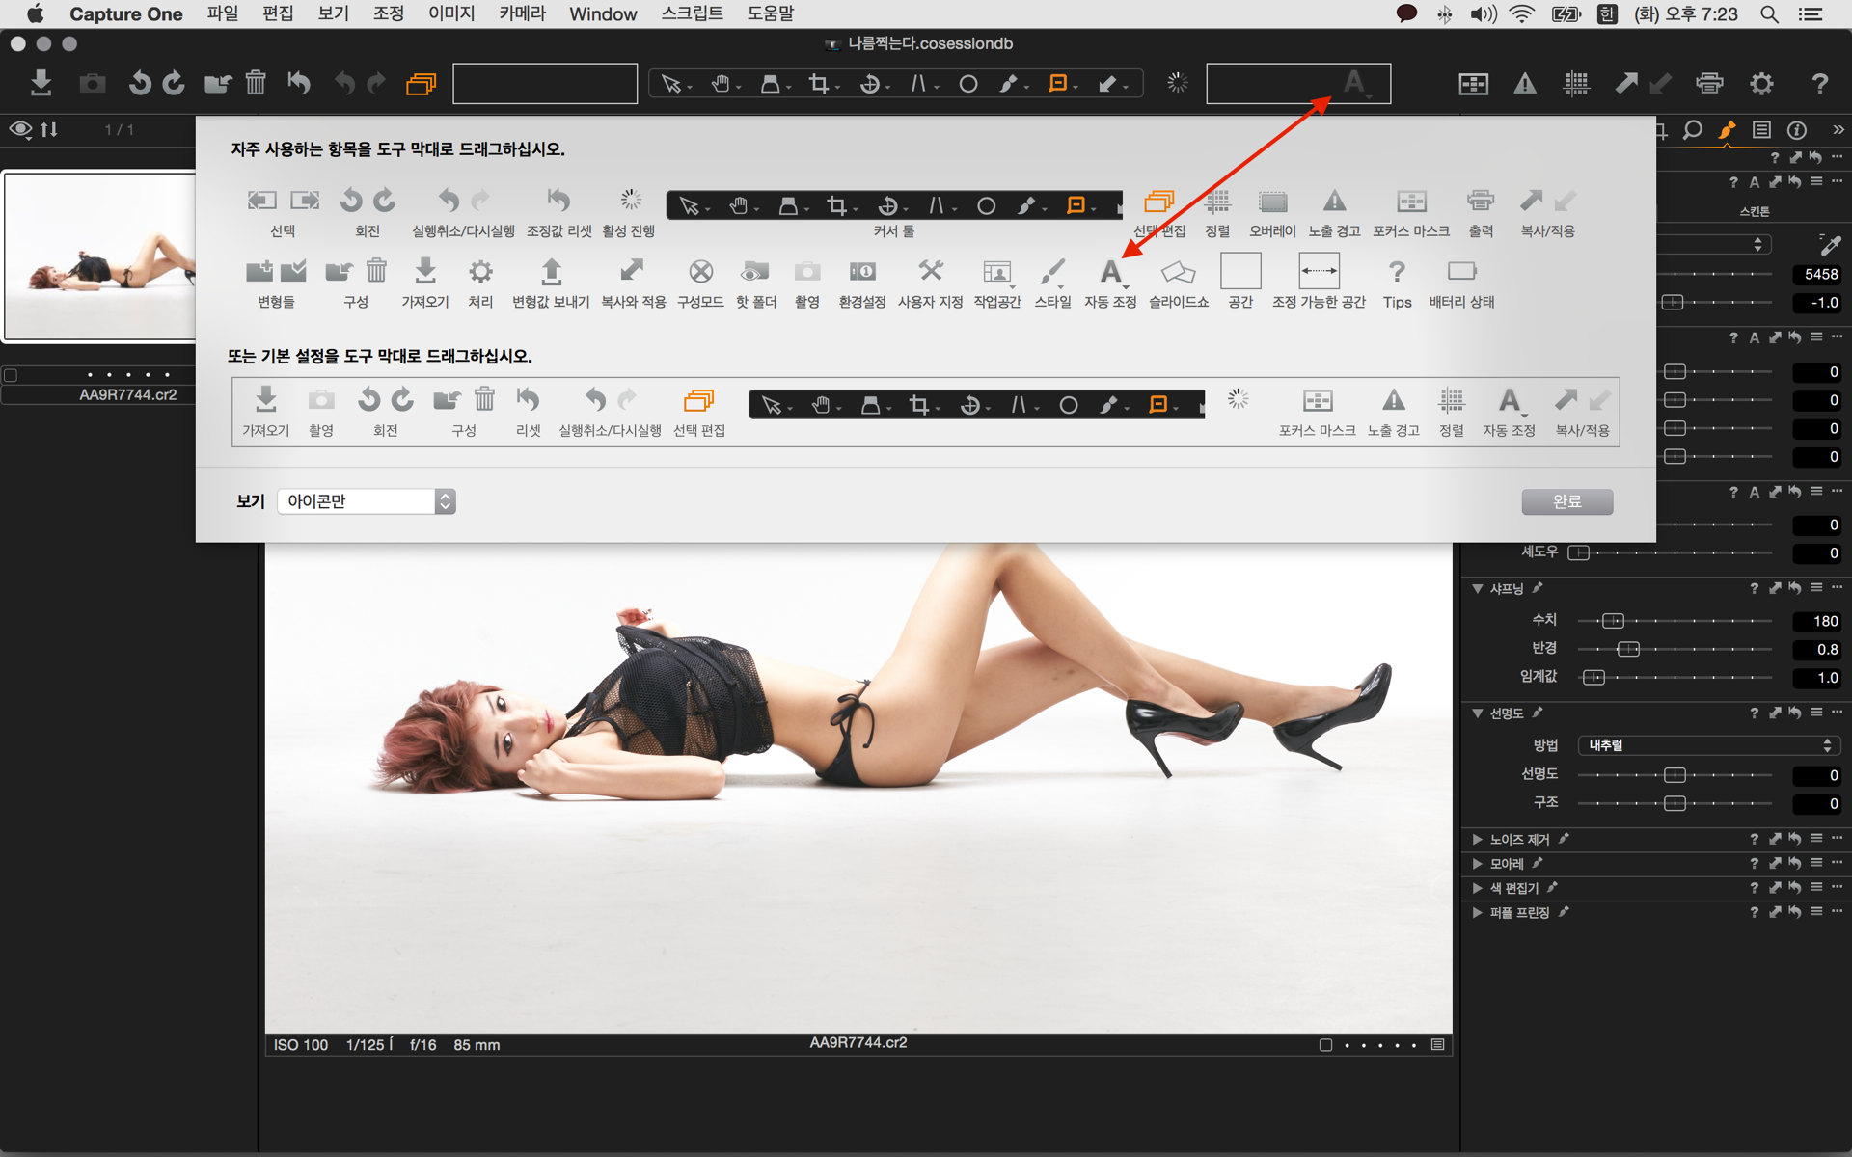Check the selection box under the thumbnail
Screen dimensions: 1852x1157
11,375
